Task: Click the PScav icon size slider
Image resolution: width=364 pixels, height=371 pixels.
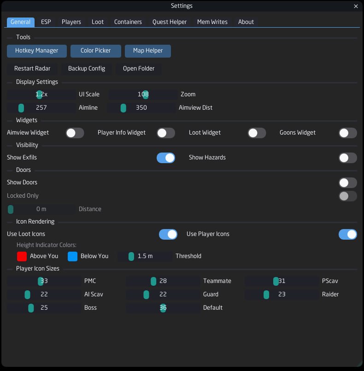Action: [x=282, y=281]
